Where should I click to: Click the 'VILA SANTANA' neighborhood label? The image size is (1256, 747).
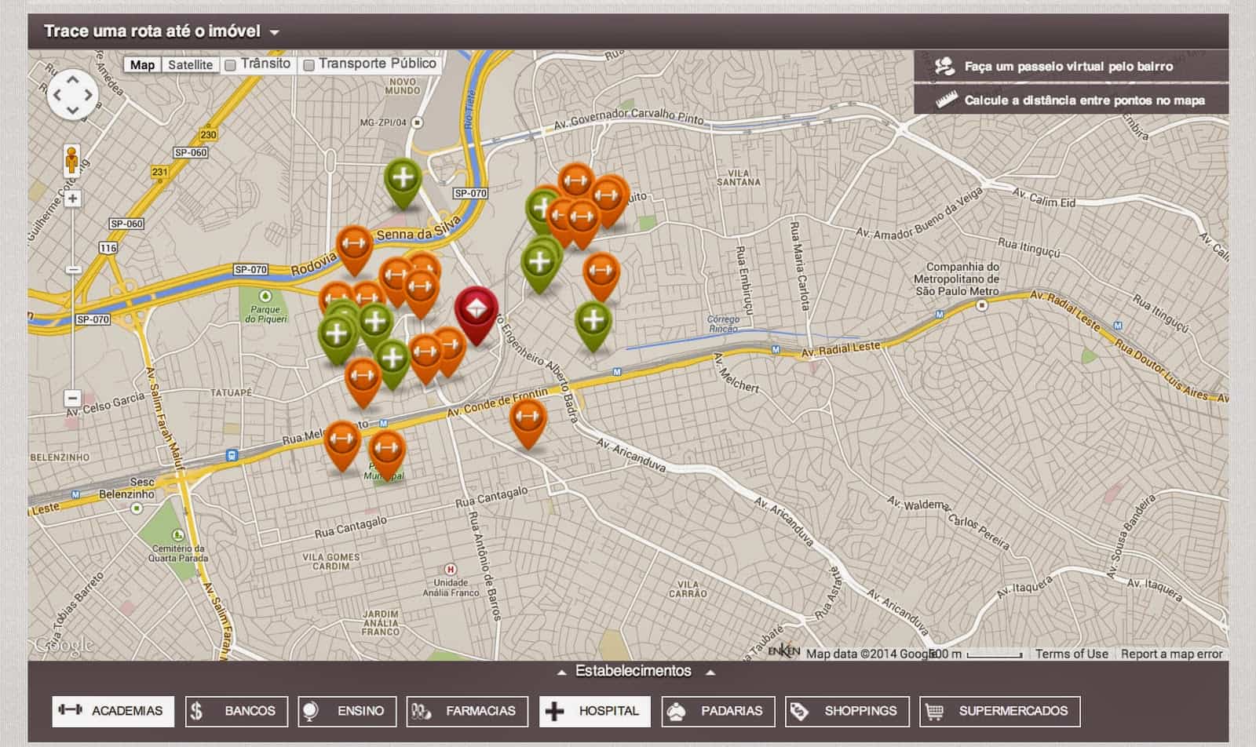(x=738, y=177)
